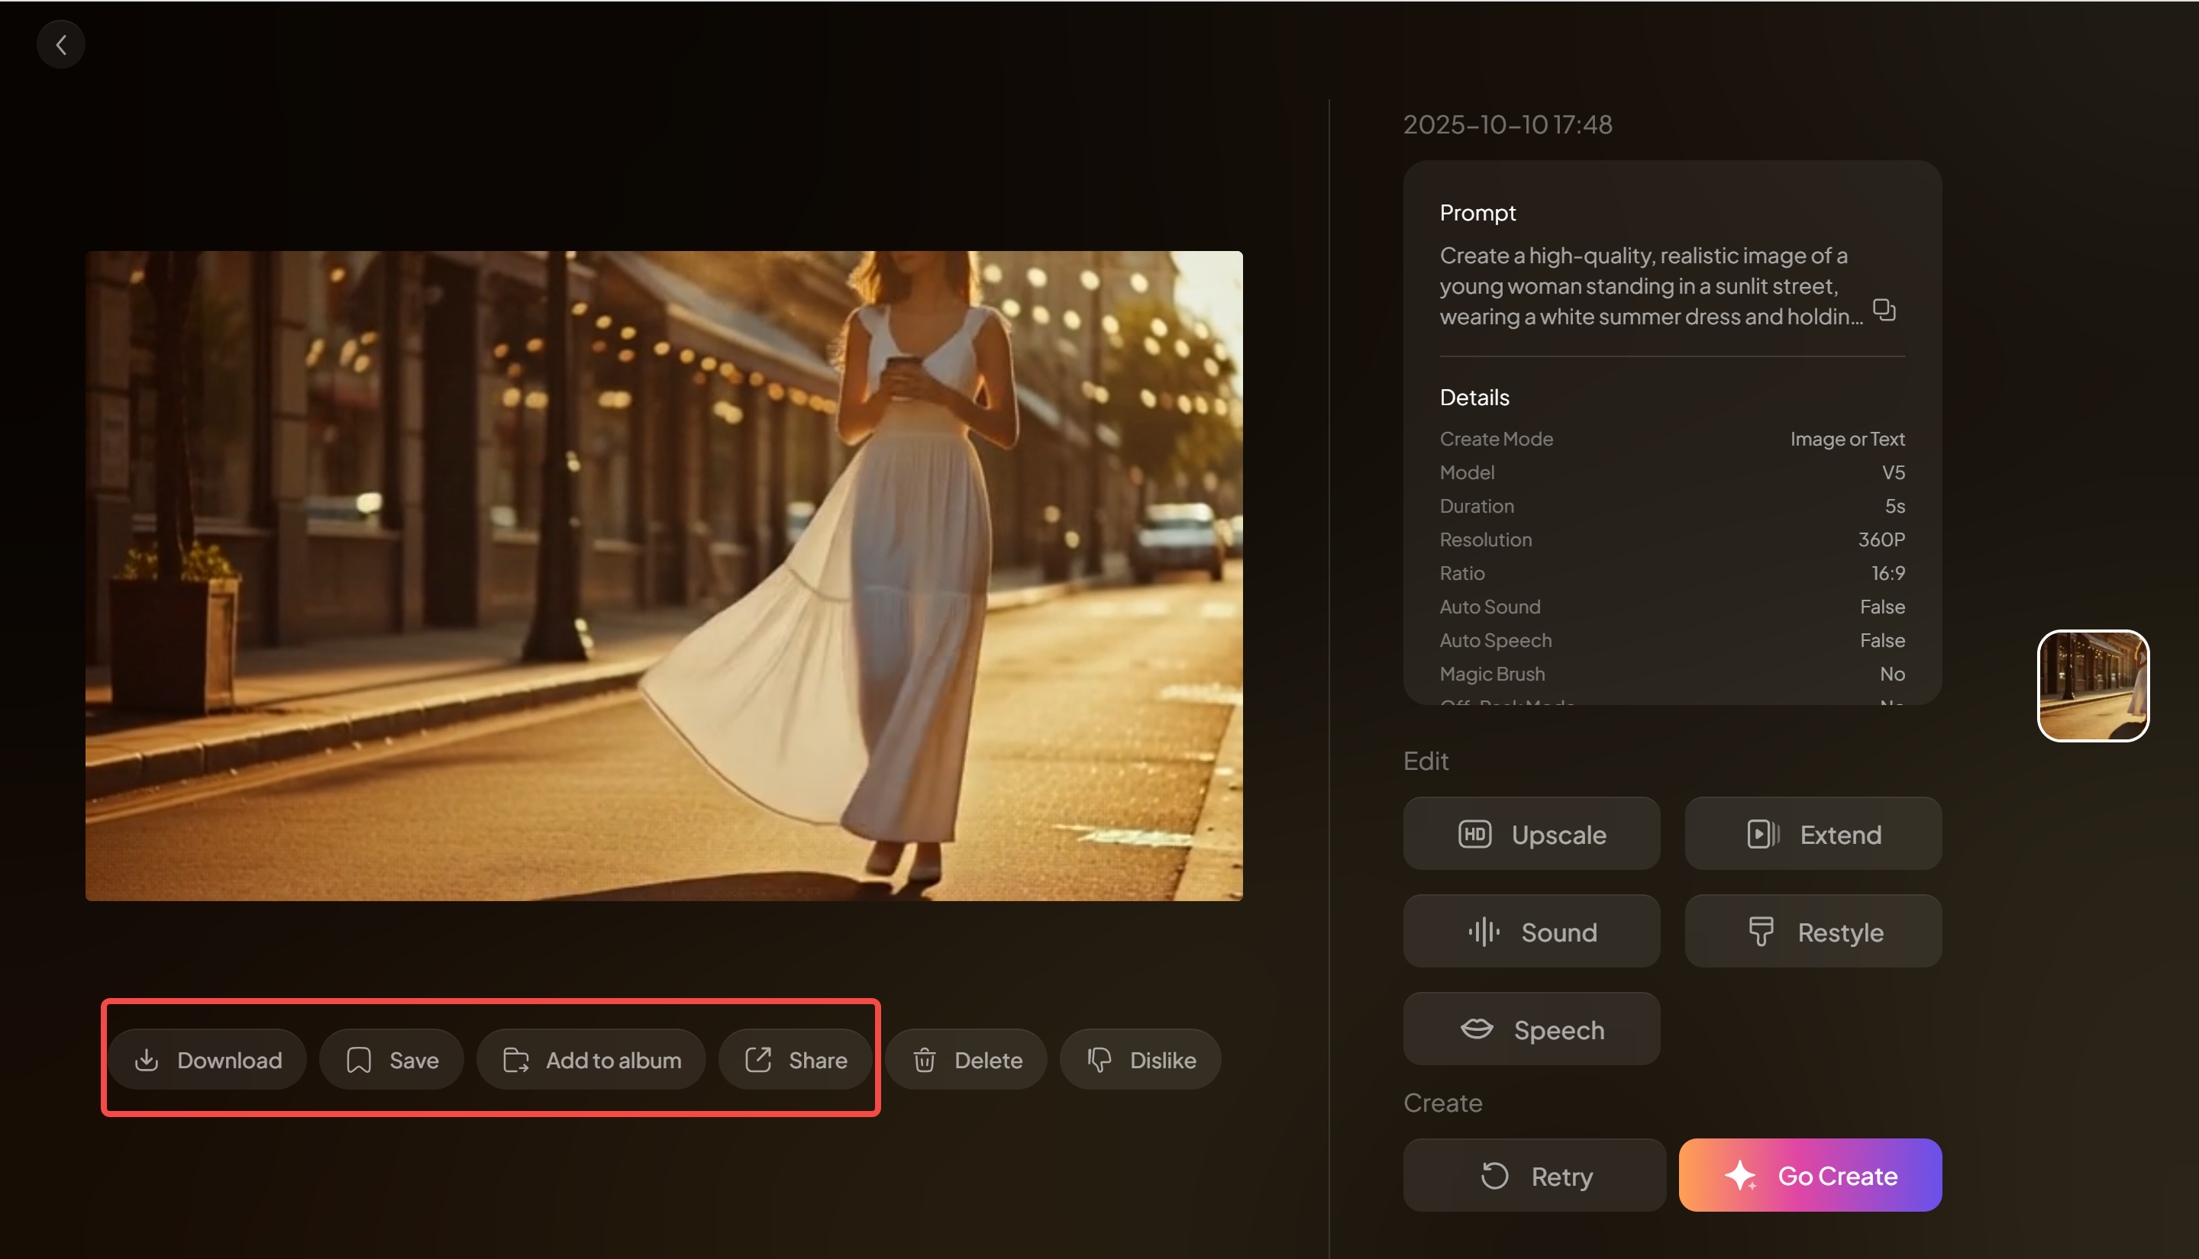Click the back arrow in top-left corner
Image resolution: width=2199 pixels, height=1259 pixels.
pos(60,43)
